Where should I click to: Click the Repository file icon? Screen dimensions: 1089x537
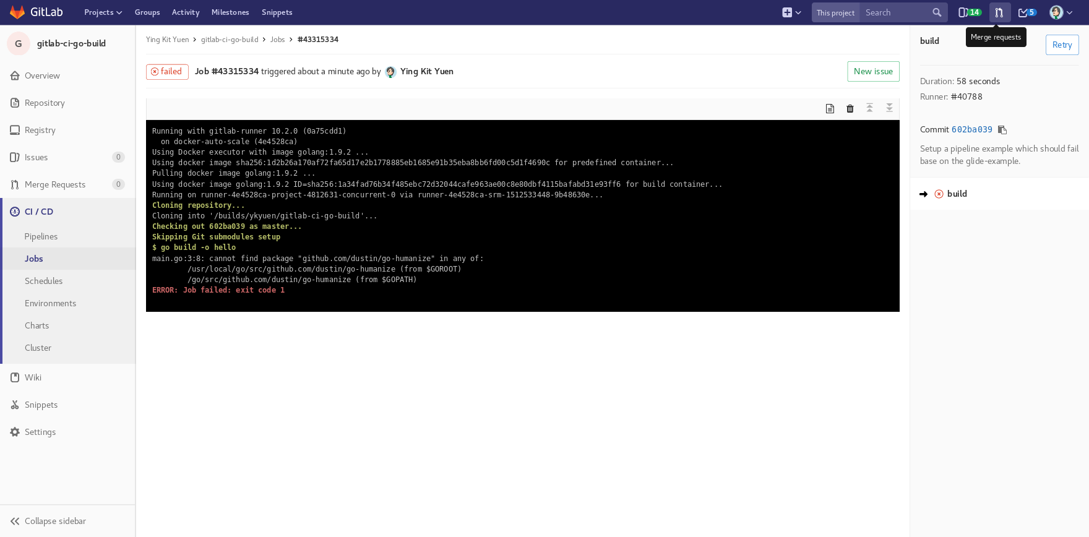pyautogui.click(x=15, y=103)
